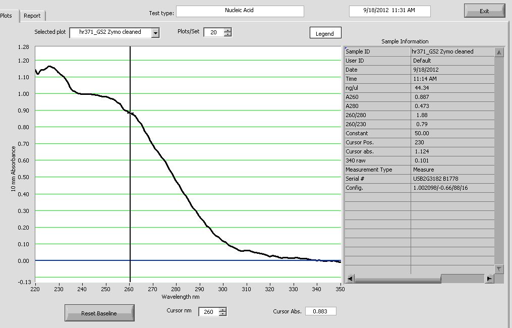Image resolution: width=512 pixels, height=328 pixels.
Task: Click the ng/ul label cell
Action: 377,88
